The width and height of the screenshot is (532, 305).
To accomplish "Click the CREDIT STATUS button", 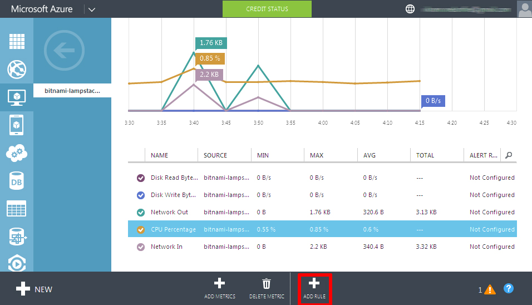I will 267,9.
